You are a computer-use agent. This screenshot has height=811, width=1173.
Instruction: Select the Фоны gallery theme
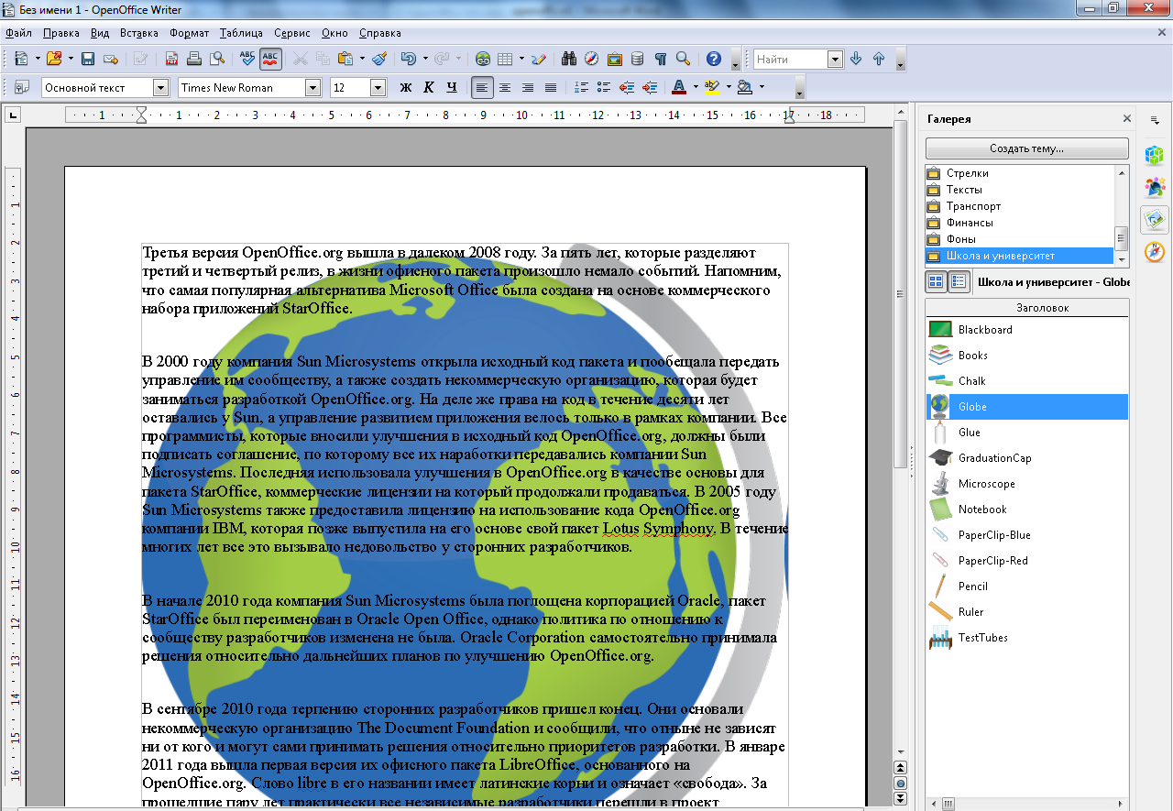coord(960,239)
